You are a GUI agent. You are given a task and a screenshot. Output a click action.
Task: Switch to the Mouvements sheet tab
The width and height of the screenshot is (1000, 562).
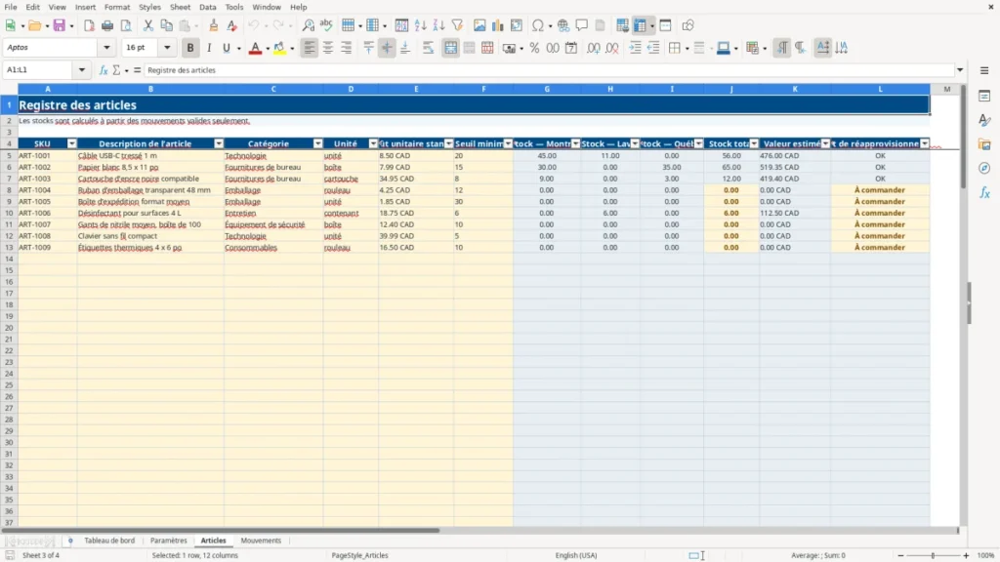(x=261, y=541)
